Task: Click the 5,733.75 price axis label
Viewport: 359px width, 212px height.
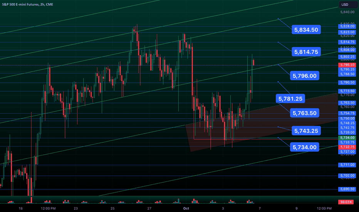Action: point(347,143)
